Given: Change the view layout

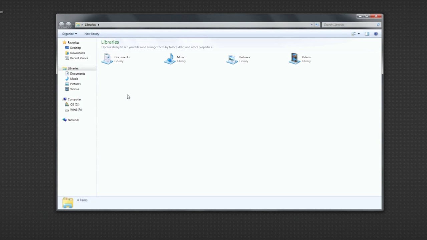Looking at the screenshot, I should pyautogui.click(x=353, y=34).
